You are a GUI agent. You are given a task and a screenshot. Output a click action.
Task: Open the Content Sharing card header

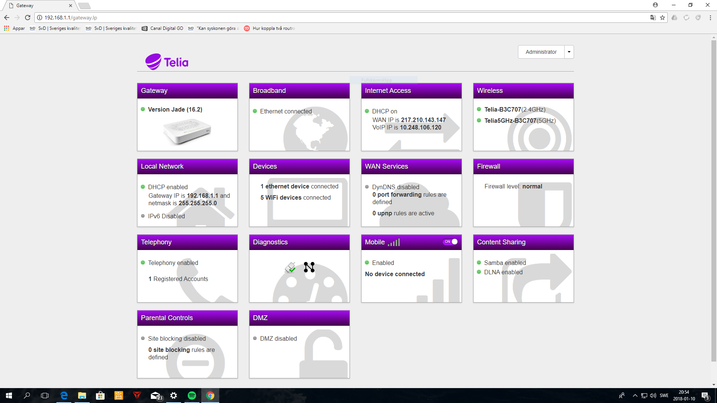point(524,242)
